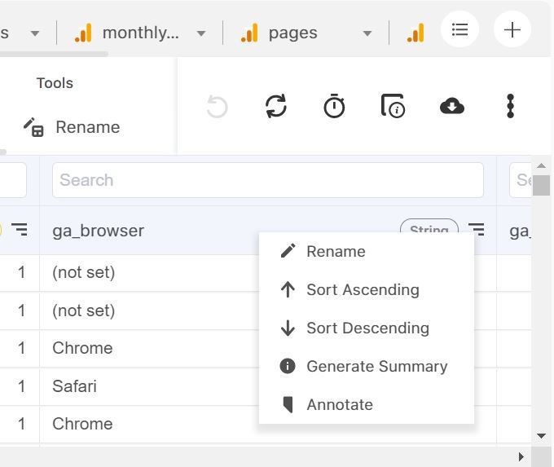
Task: Click the ga_browser column header
Action: (x=98, y=231)
